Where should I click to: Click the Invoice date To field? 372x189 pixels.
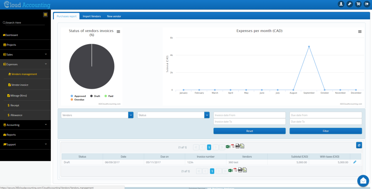pos(250,121)
